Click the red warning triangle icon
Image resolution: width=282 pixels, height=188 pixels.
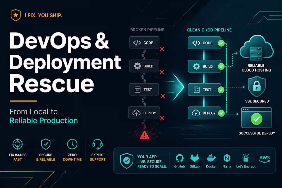tap(145, 135)
